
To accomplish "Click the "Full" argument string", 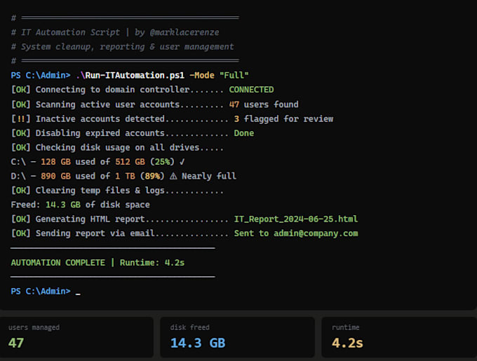I will coord(234,76).
